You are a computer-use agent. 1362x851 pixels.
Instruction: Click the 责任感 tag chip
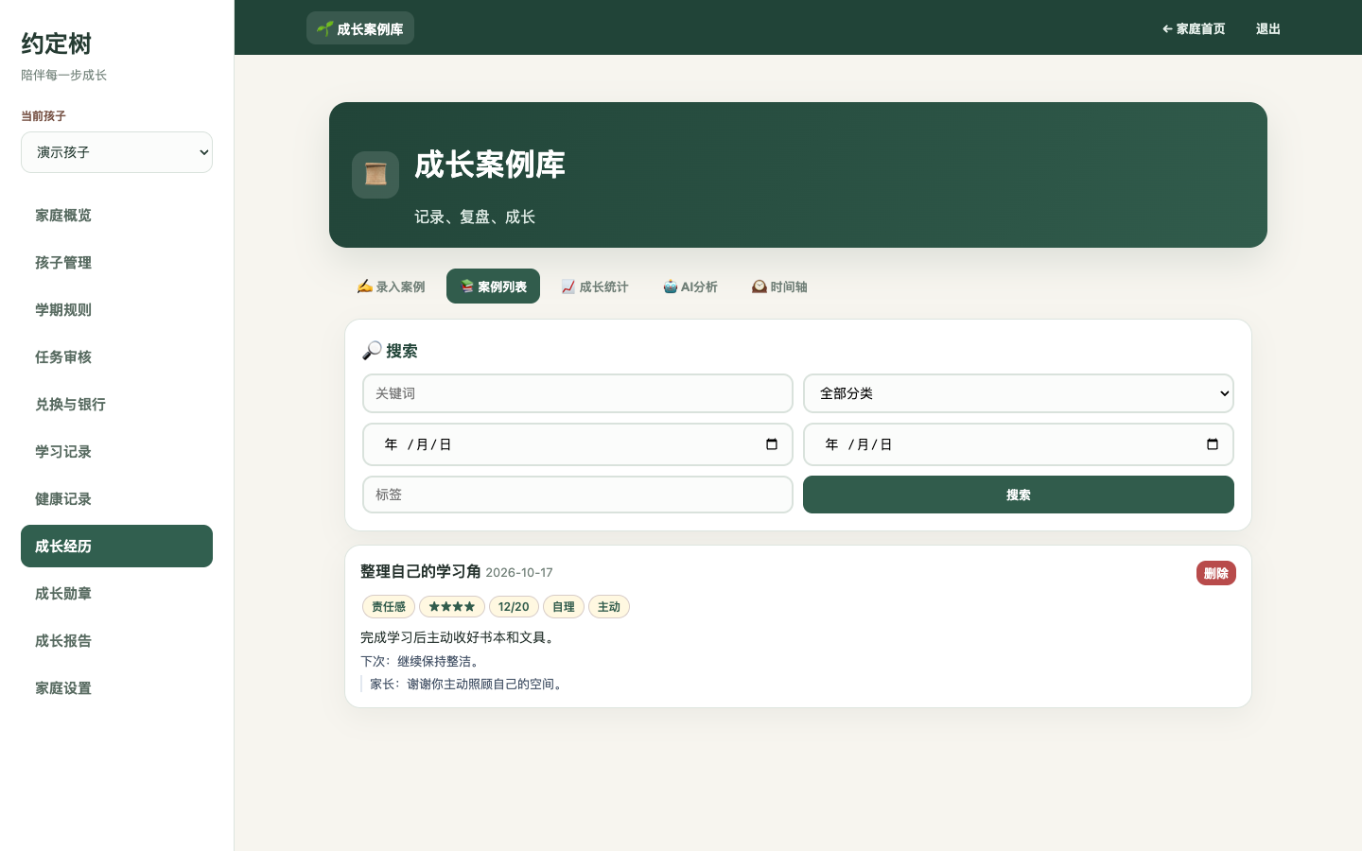pos(389,607)
